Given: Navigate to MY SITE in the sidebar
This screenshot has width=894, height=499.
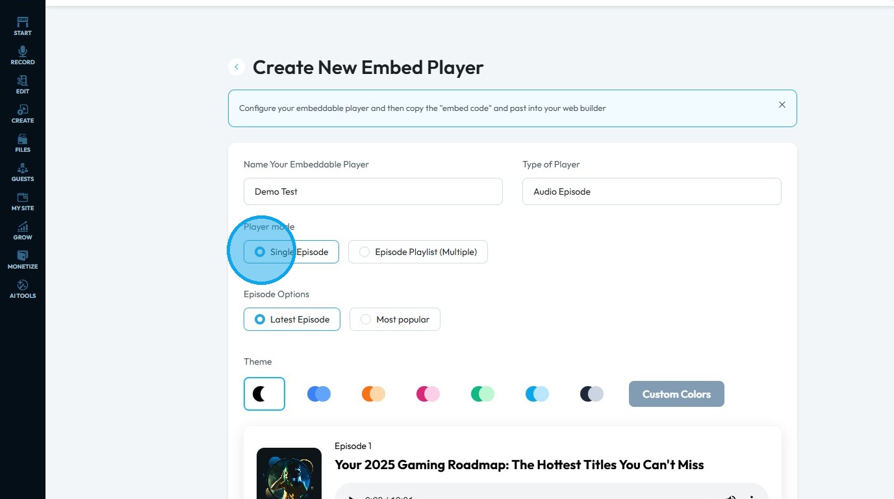Looking at the screenshot, I should click(x=22, y=201).
